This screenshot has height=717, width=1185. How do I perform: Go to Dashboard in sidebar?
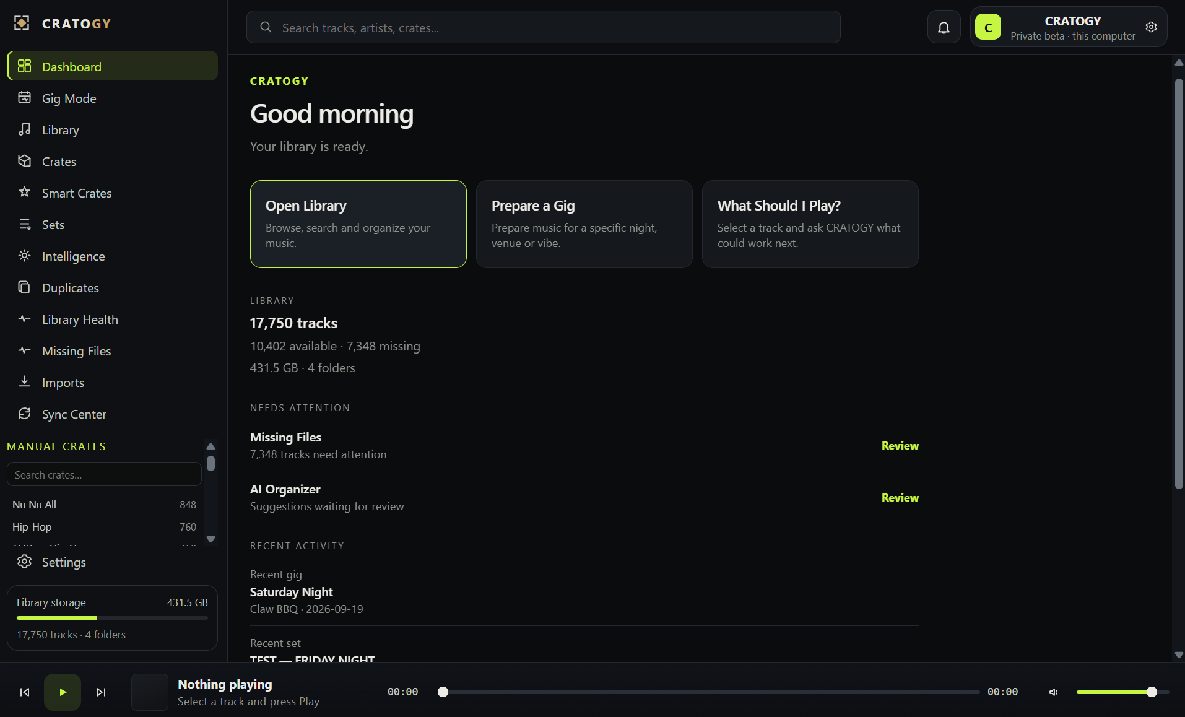112,66
